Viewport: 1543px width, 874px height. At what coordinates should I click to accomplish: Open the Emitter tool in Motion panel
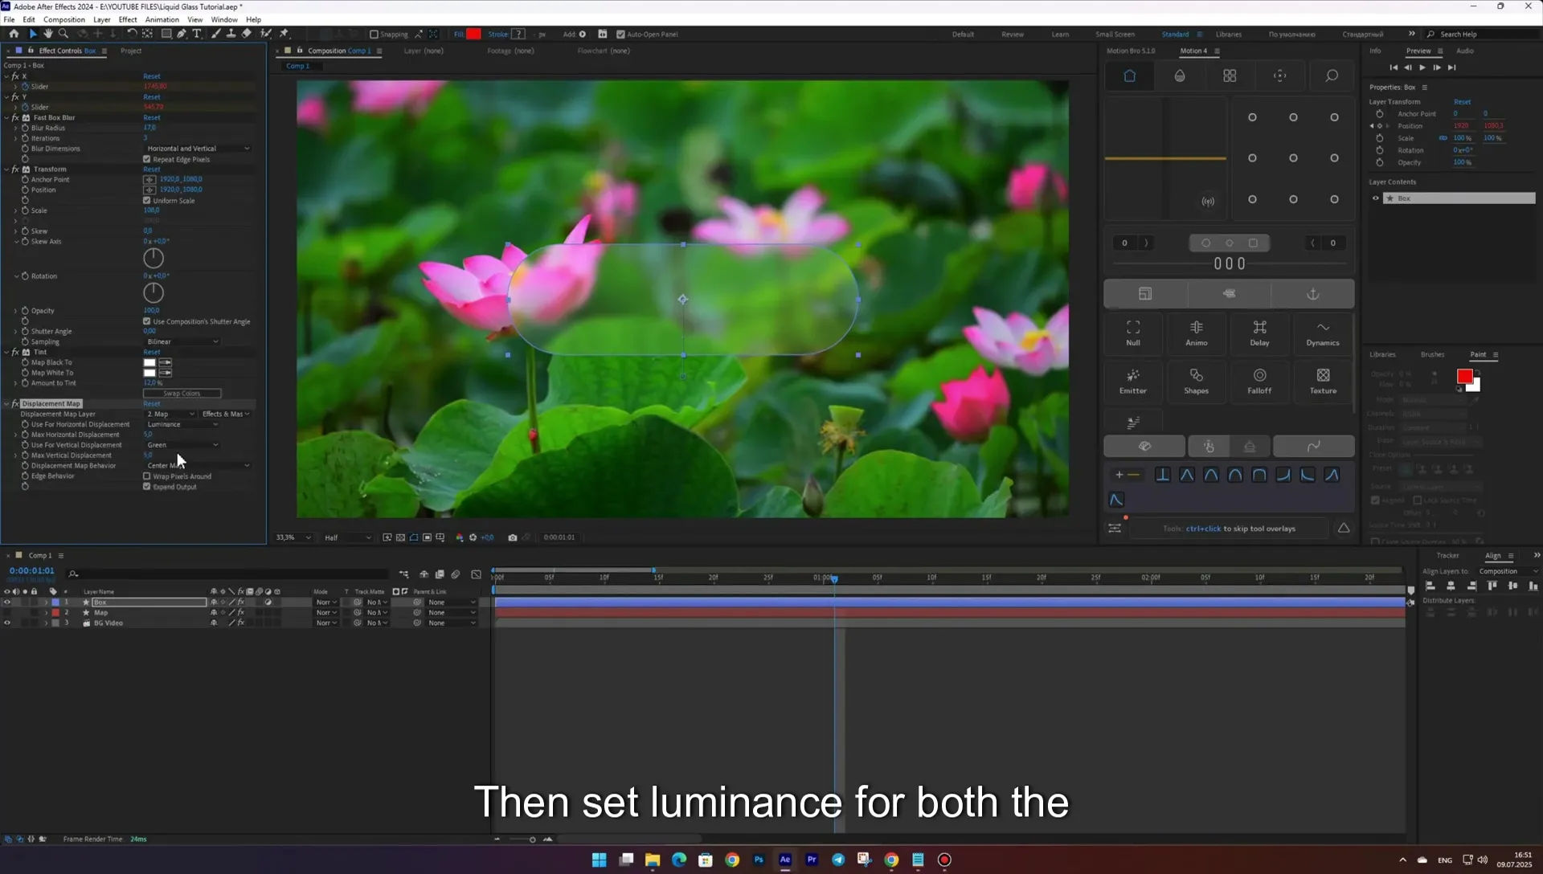[1132, 381]
